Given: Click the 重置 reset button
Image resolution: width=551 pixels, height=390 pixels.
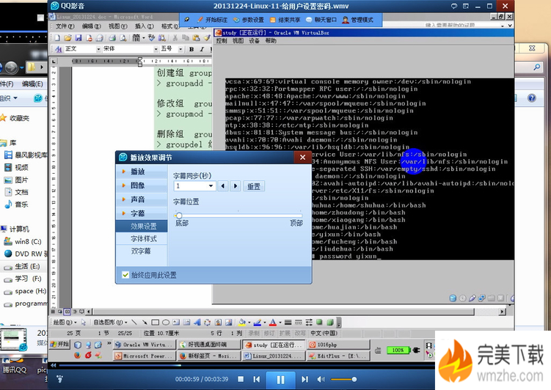Looking at the screenshot, I should click(254, 186).
